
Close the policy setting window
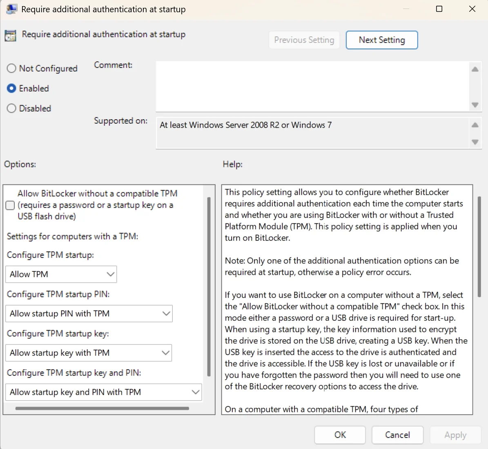coord(472,9)
